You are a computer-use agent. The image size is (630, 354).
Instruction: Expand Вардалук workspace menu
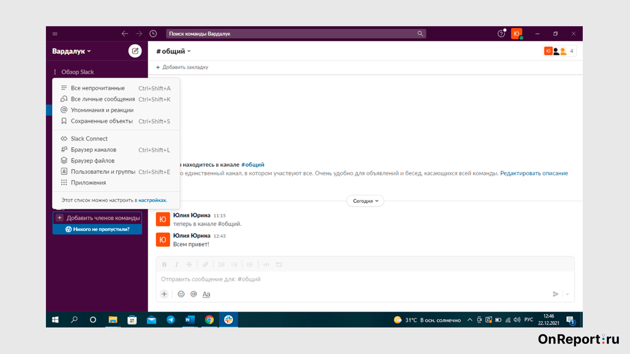pos(72,51)
